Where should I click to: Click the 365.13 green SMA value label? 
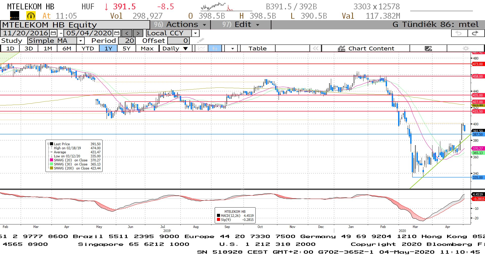478,153
